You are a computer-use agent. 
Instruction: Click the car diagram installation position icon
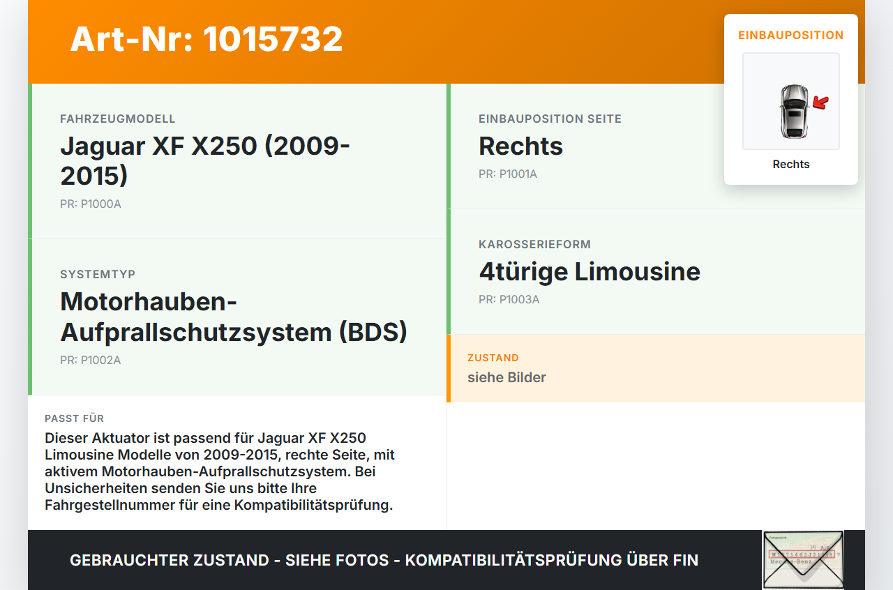click(x=791, y=101)
